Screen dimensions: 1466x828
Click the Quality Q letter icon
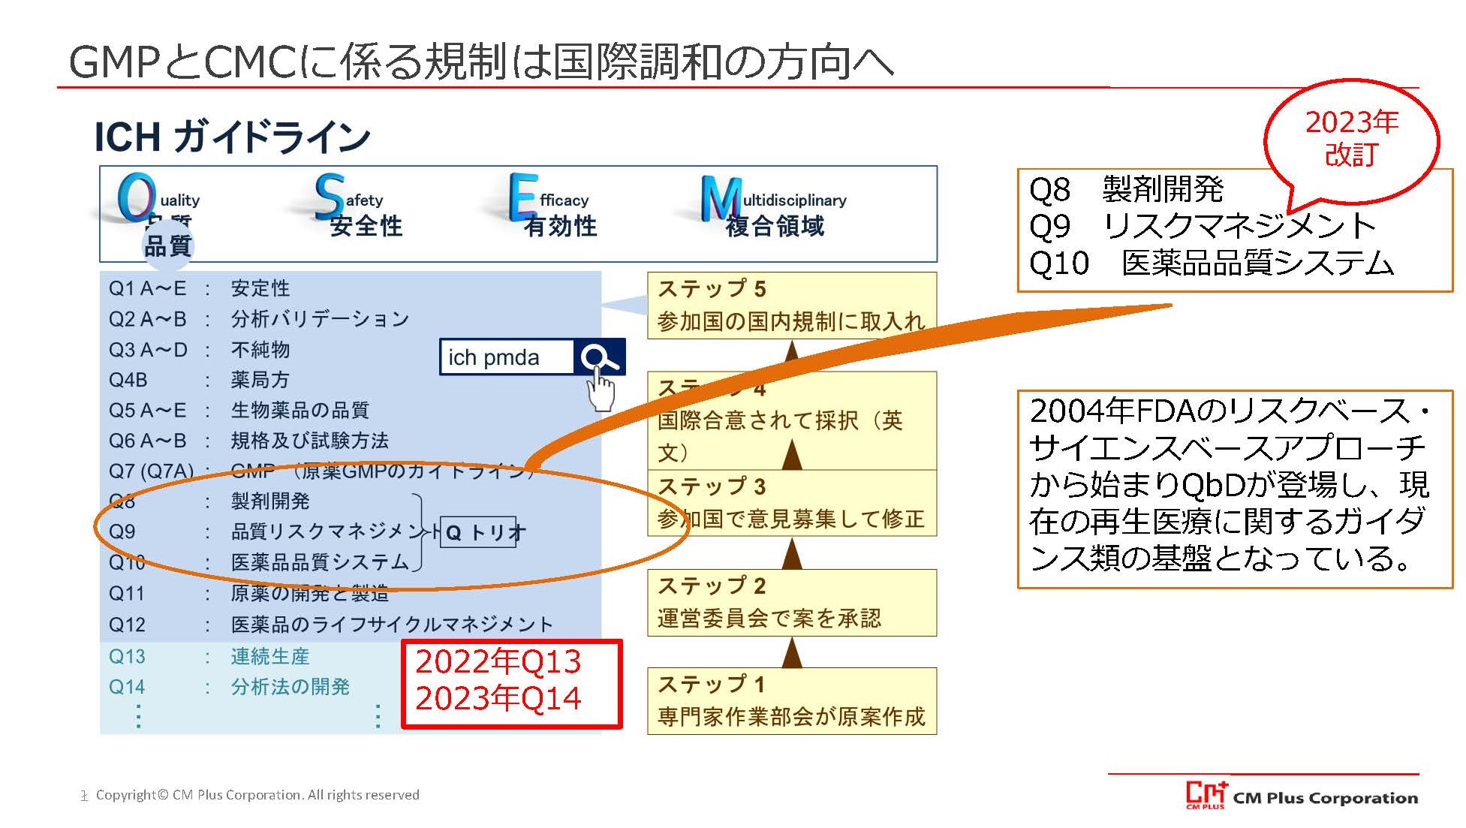coord(137,197)
